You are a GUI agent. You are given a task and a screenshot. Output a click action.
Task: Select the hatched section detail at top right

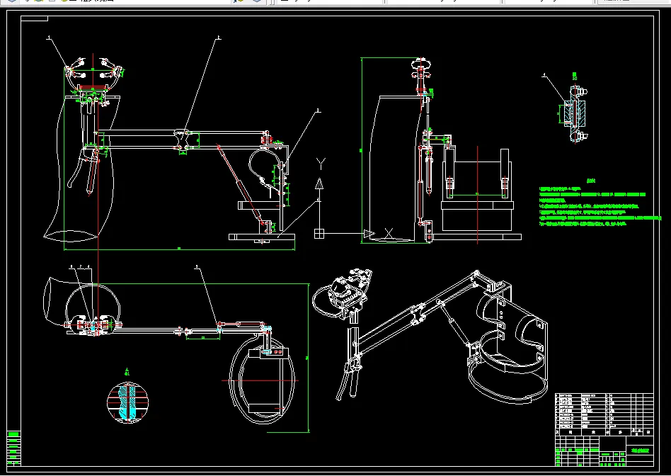pos(575,113)
